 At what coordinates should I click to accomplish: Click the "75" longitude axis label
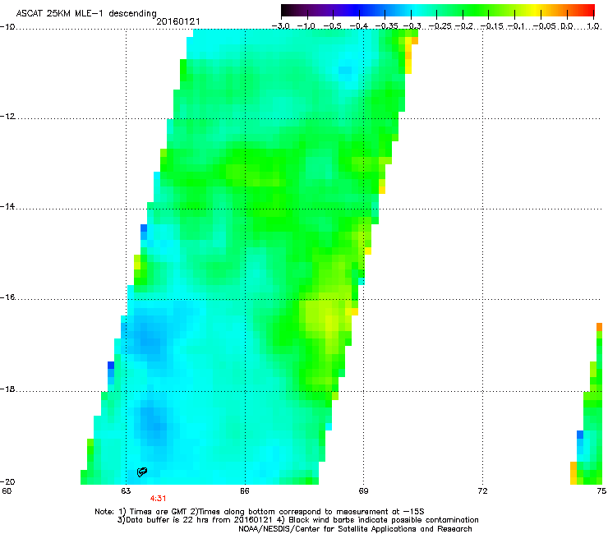(x=601, y=491)
